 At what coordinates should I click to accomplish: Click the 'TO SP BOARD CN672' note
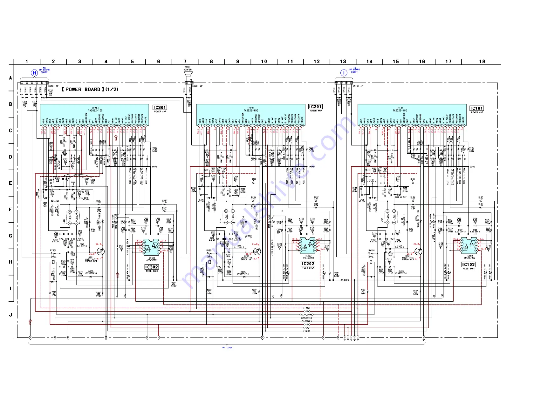(x=44, y=70)
